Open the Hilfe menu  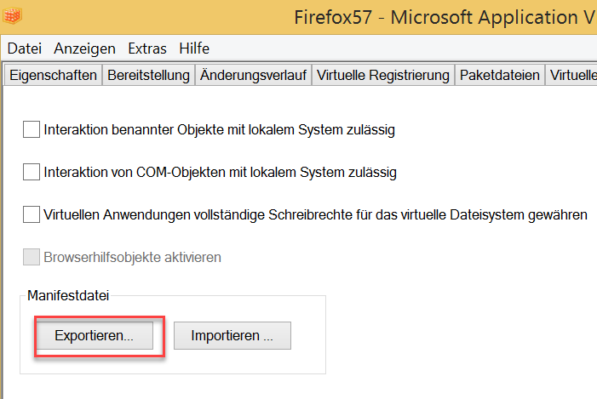pyautogui.click(x=194, y=48)
